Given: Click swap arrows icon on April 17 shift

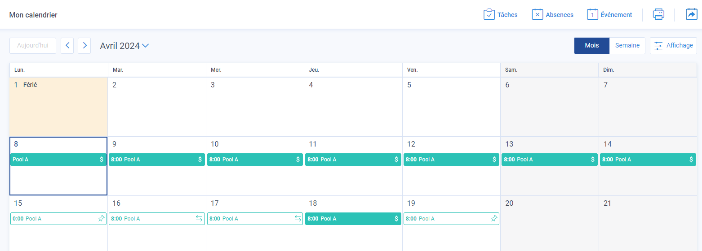Looking at the screenshot, I should point(298,219).
